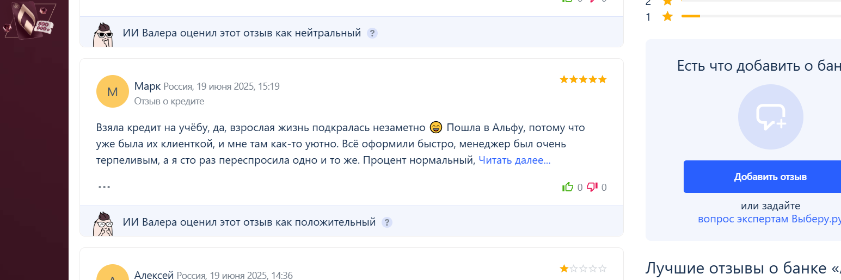
Task: Click the star icon beside rating row 1
Action: click(667, 16)
